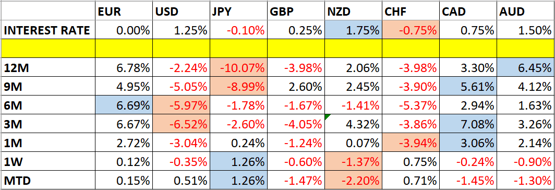Click the NZD interest rate cell showing 1.75%

point(353,30)
